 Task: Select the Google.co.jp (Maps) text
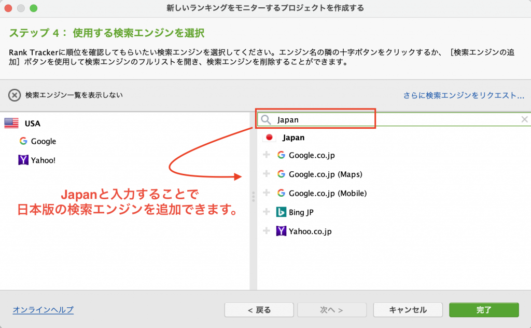click(326, 174)
